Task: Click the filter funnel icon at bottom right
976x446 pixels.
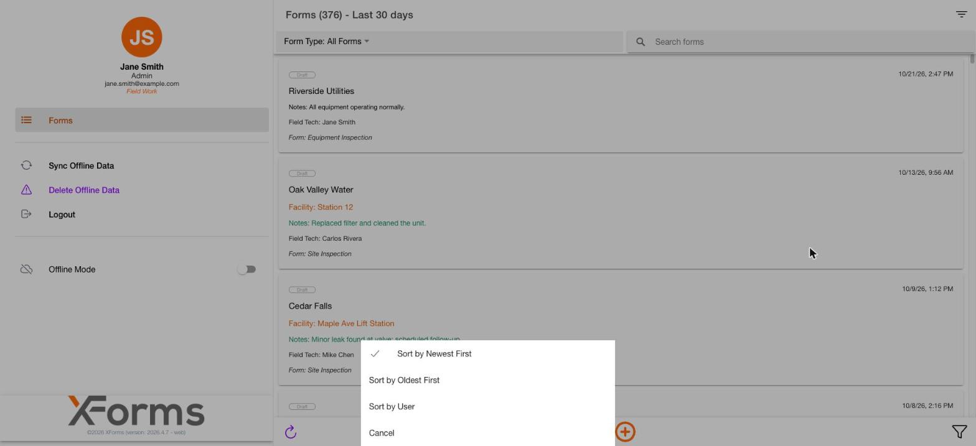Action: (x=959, y=432)
